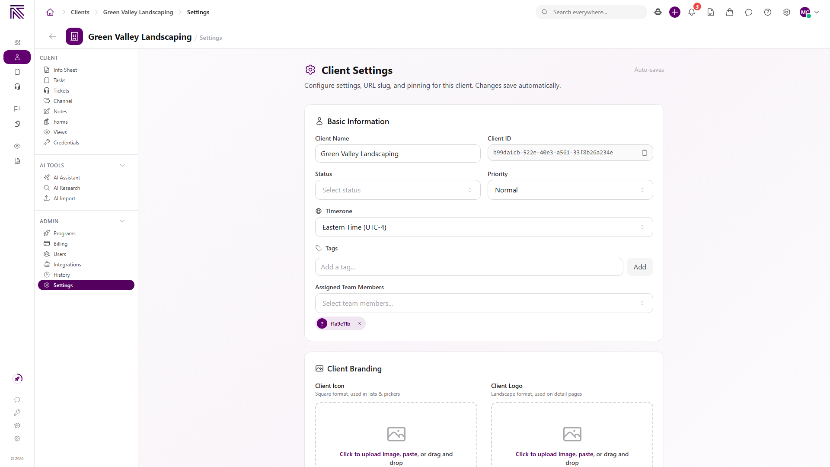
Task: Open Channel in client sidebar
Action: (x=86, y=101)
